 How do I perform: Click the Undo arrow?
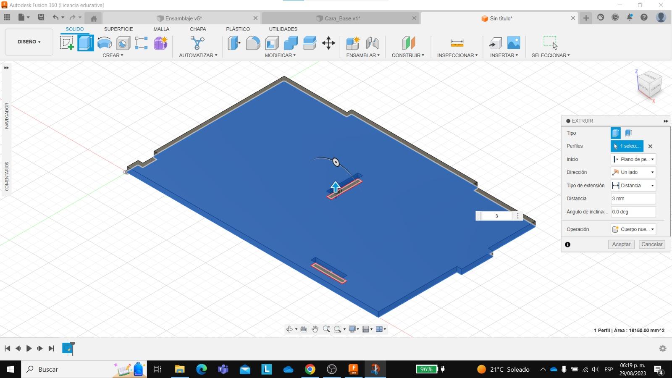55,18
